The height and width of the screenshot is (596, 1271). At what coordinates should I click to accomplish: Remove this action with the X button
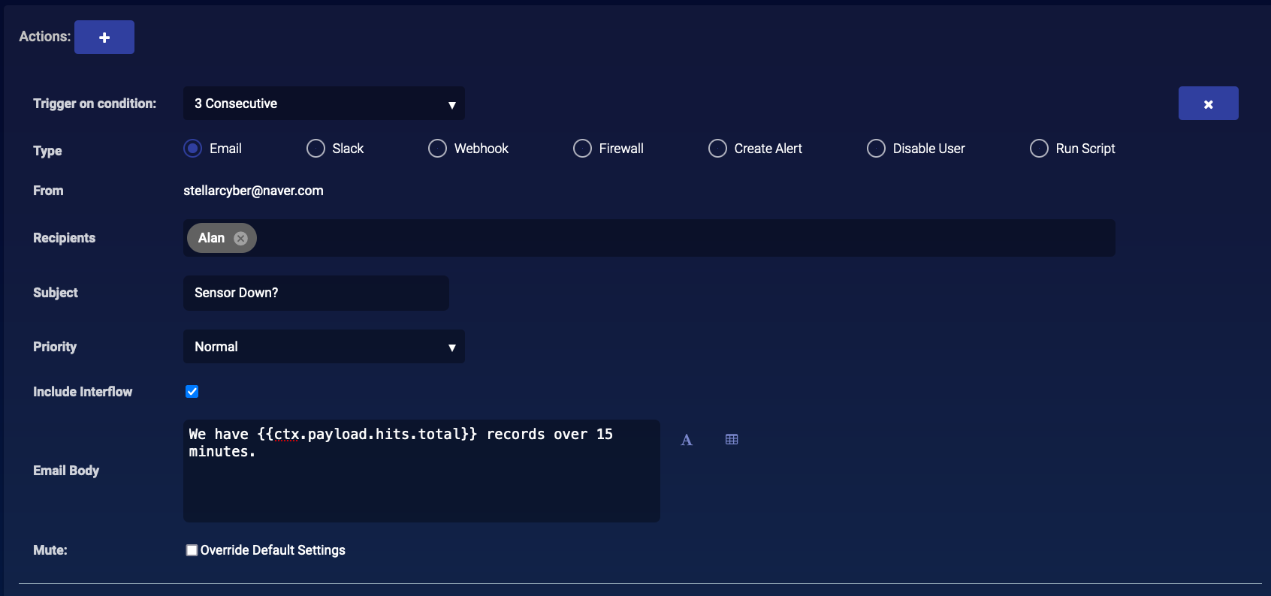click(1208, 104)
